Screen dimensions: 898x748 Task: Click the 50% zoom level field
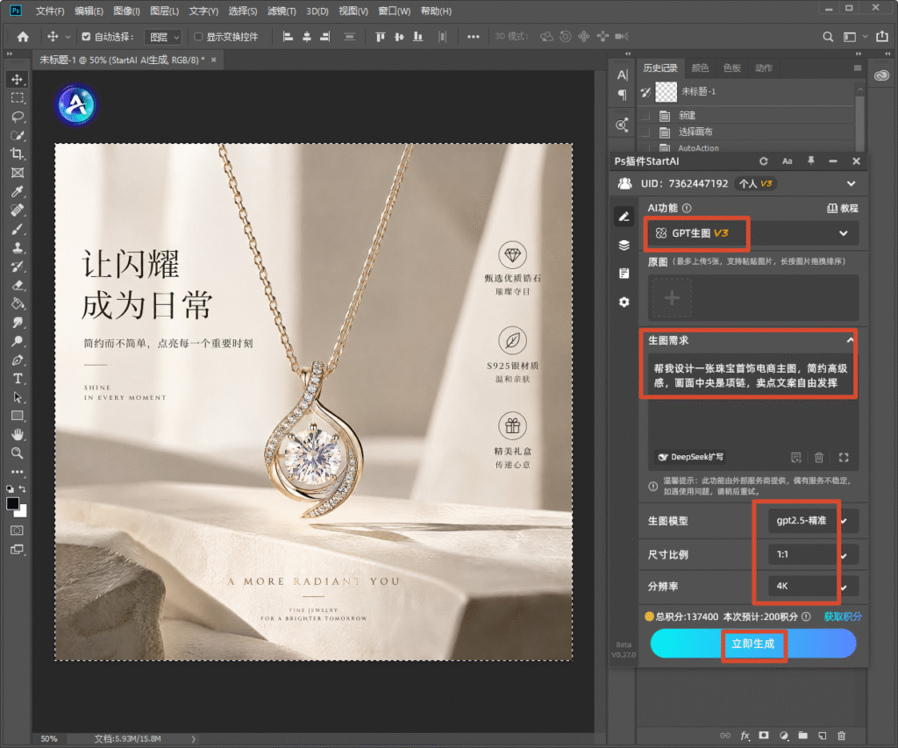pos(49,739)
